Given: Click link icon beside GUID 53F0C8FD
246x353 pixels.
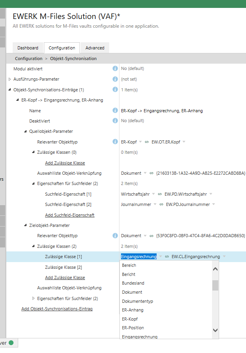Looking at the screenshot, I should point(151,236).
